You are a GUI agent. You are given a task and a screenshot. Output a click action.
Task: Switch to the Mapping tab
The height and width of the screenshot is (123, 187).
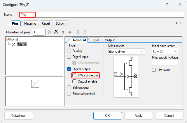(x=30, y=23)
